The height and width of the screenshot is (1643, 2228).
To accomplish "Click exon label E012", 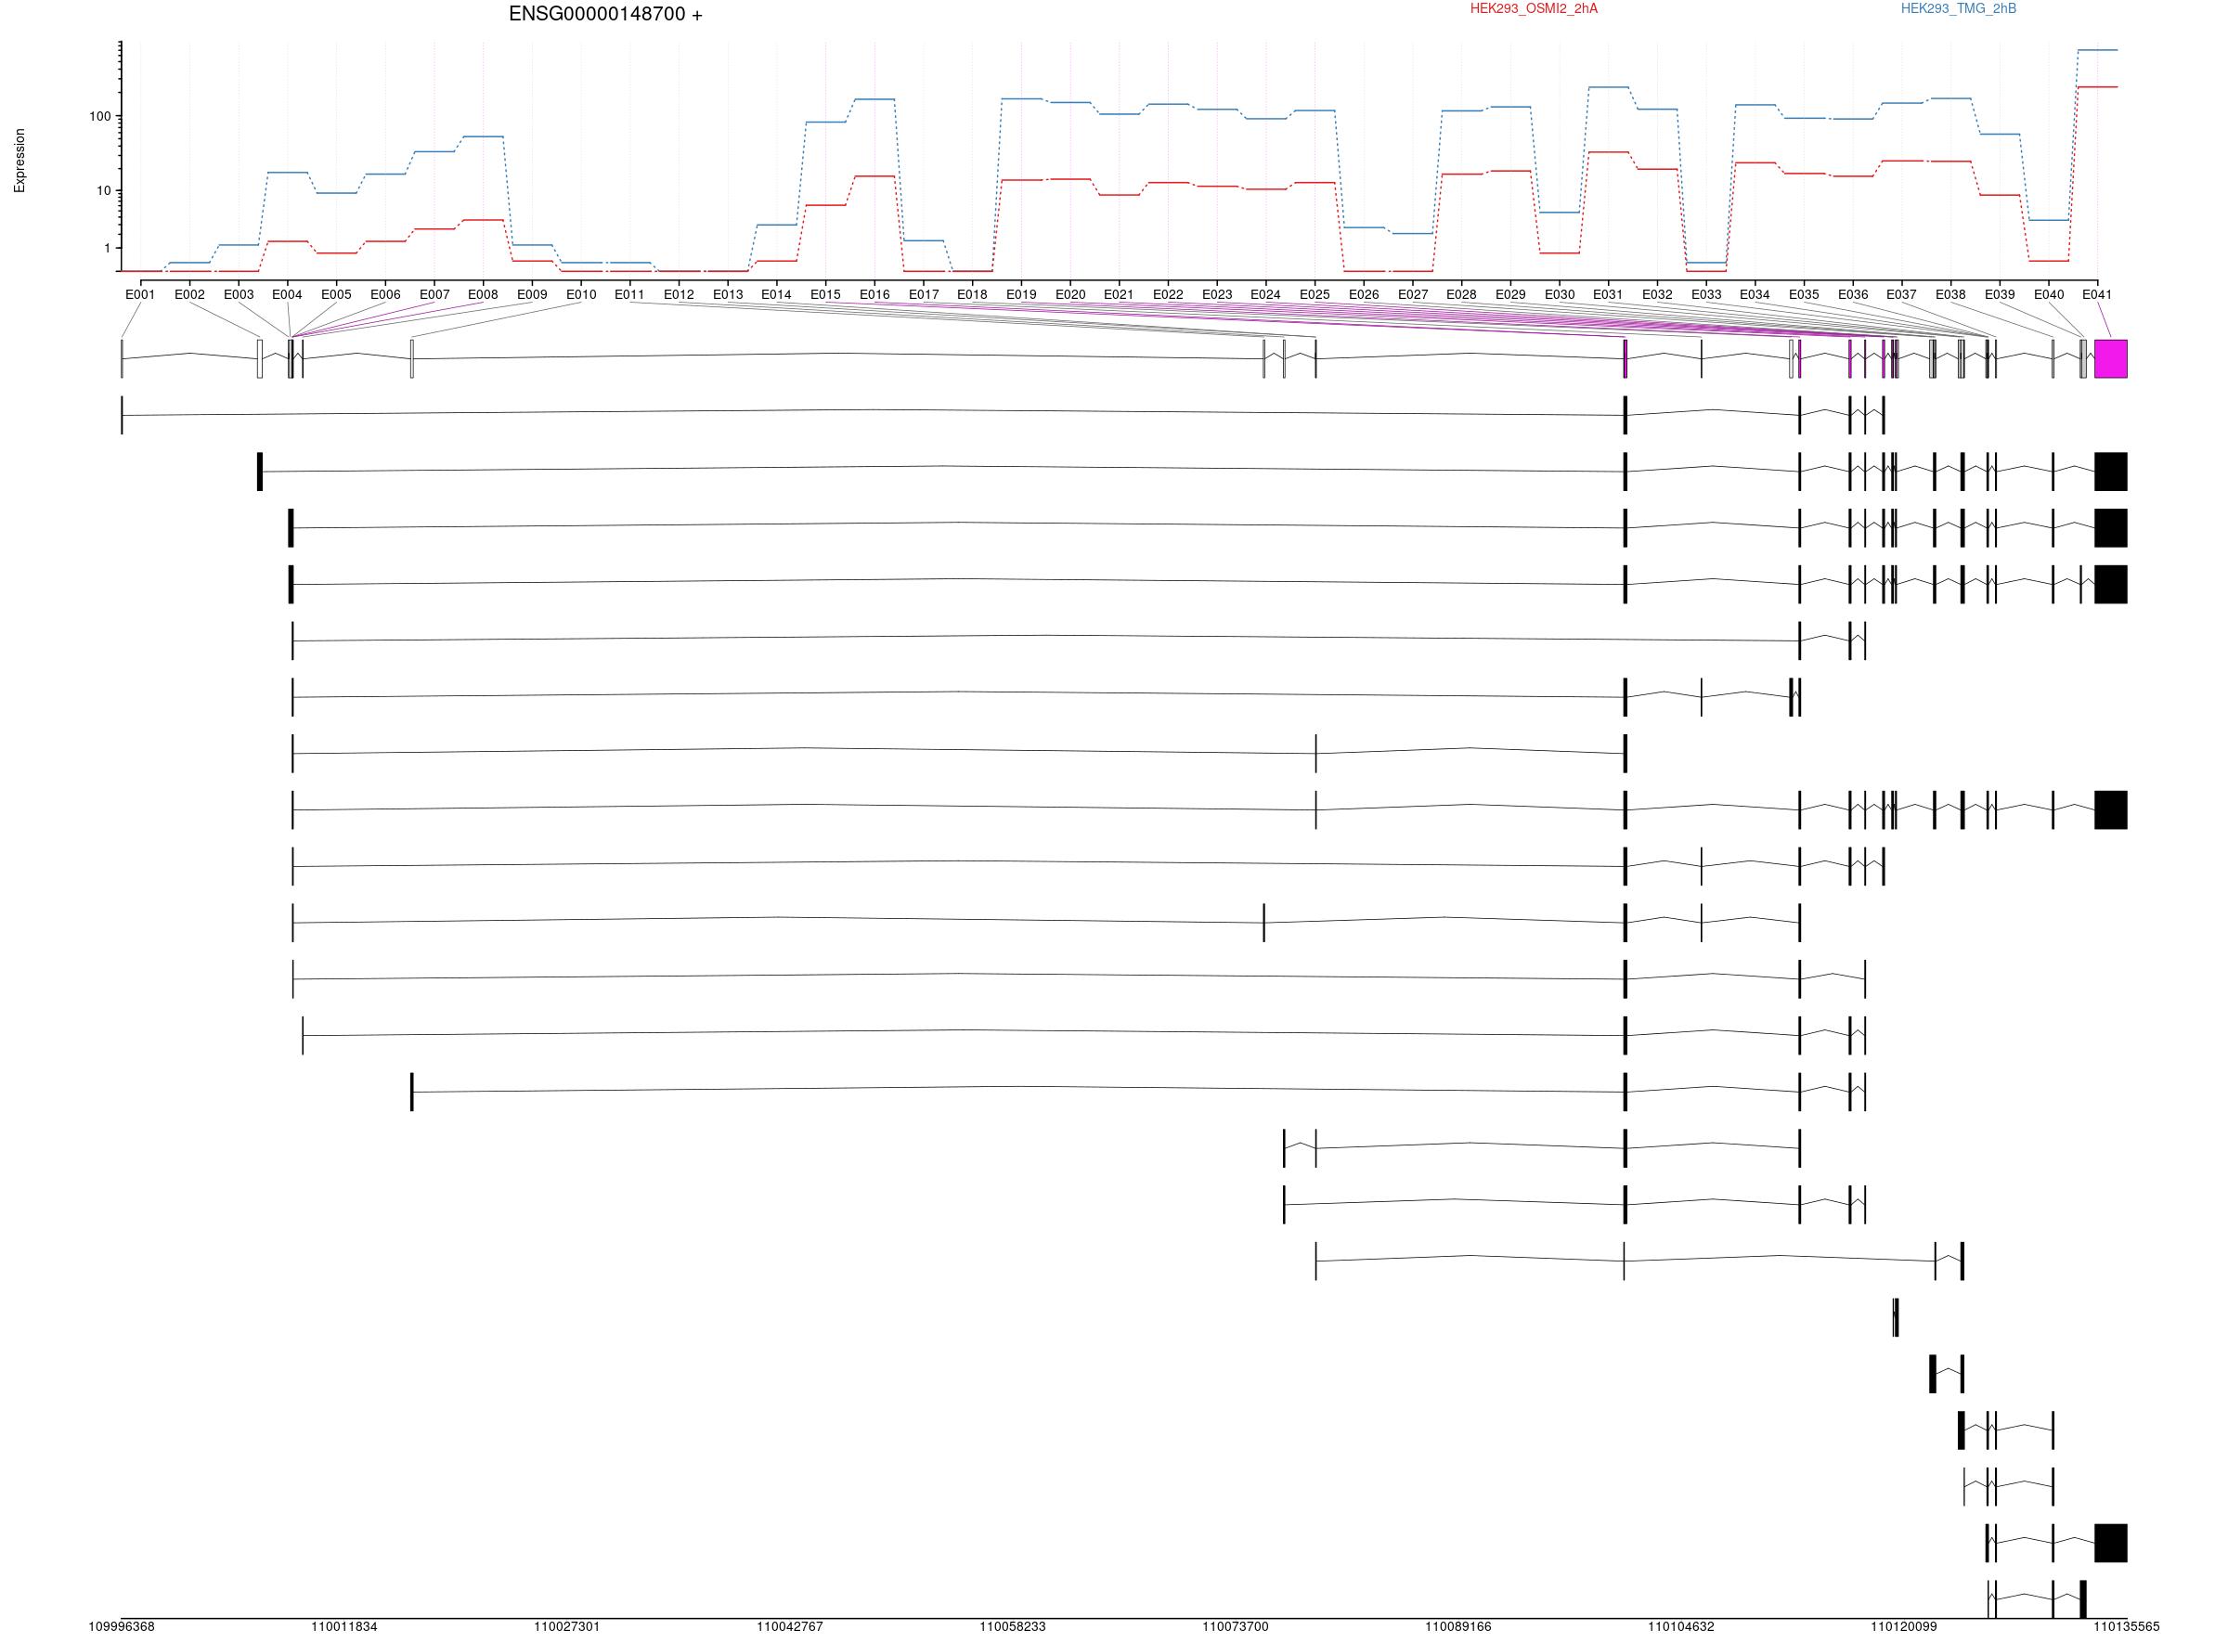I will pyautogui.click(x=680, y=294).
